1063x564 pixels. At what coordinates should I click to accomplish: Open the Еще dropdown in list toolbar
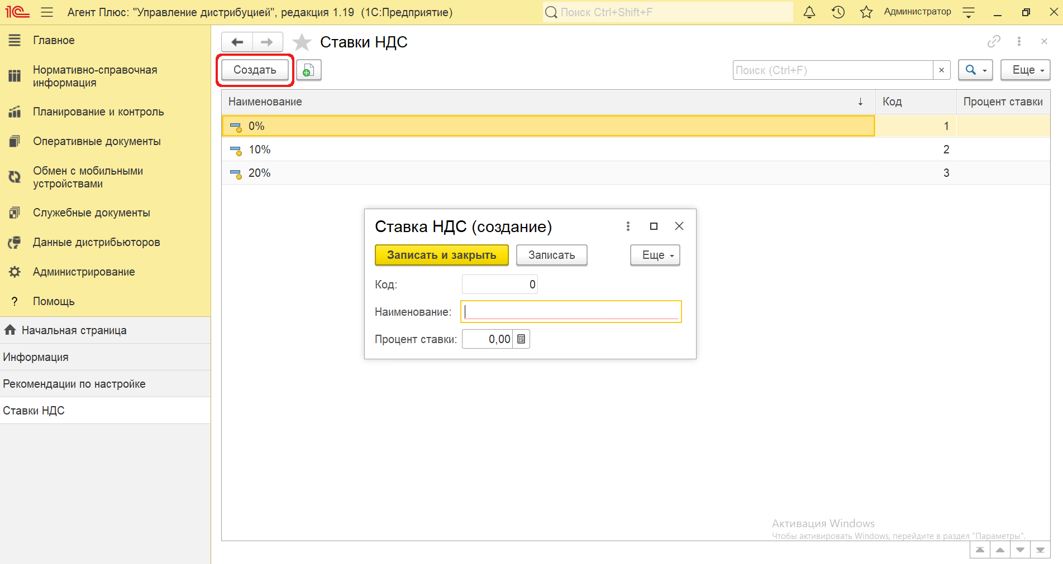(x=1025, y=70)
